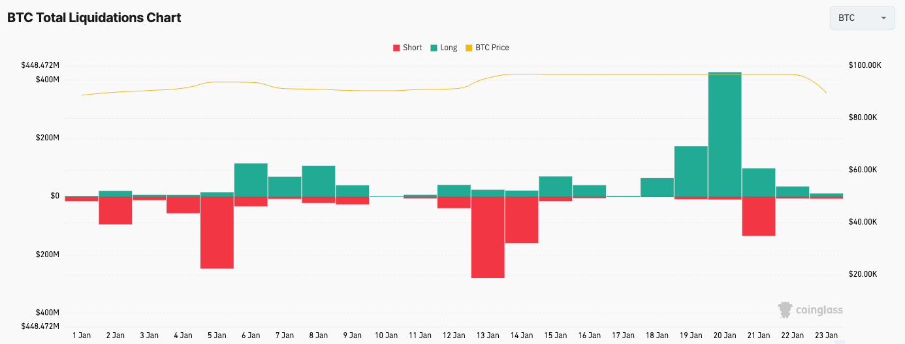Click the green 6 Jan long bar
This screenshot has height=344, width=905.
[251, 180]
